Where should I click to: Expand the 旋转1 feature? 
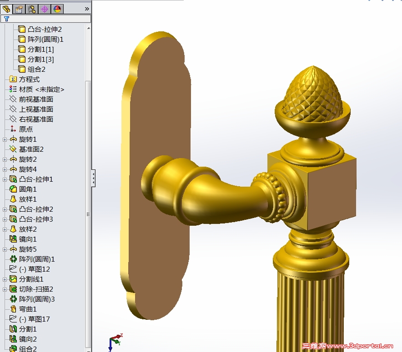(x=5, y=139)
